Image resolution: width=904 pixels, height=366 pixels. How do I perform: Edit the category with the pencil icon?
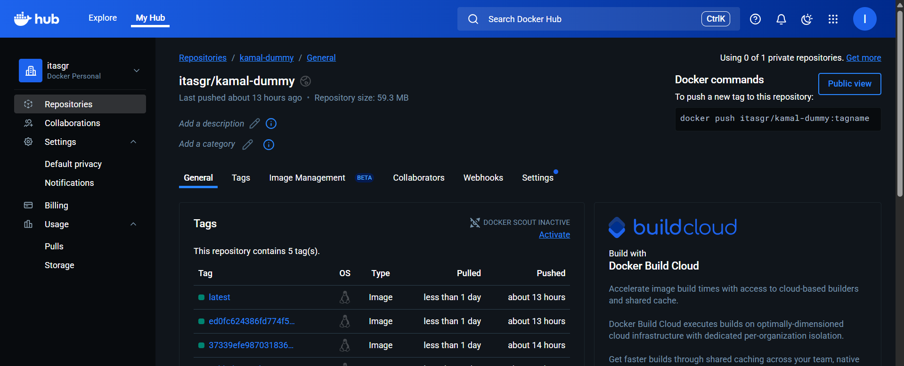(x=247, y=144)
